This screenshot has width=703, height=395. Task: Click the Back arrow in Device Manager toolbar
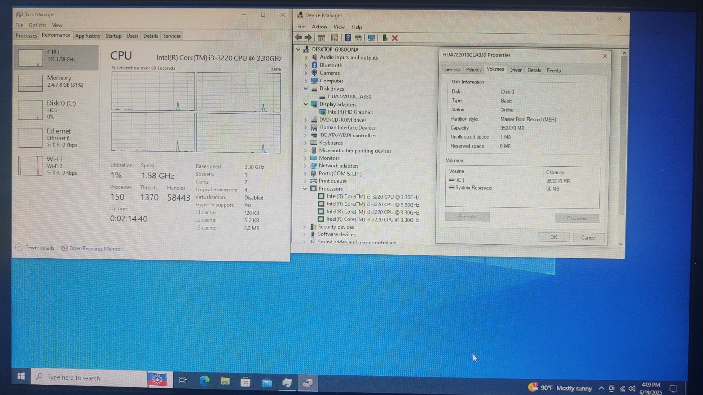(298, 38)
